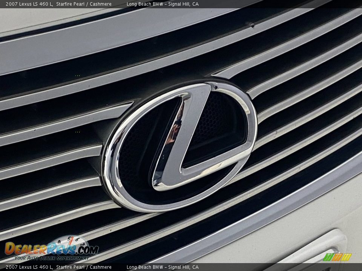
Task: Click the bottom 'Starfire Pearl / Cashmere' text
Action: tap(84, 267)
